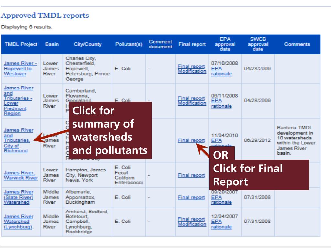Open EPA rationale dated 06/11/2008
Screen dimensions: 331x248
pyautogui.click(x=221, y=103)
